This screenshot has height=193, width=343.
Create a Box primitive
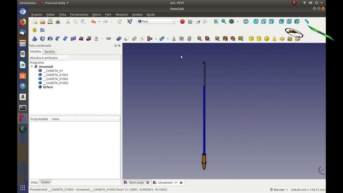(251, 39)
